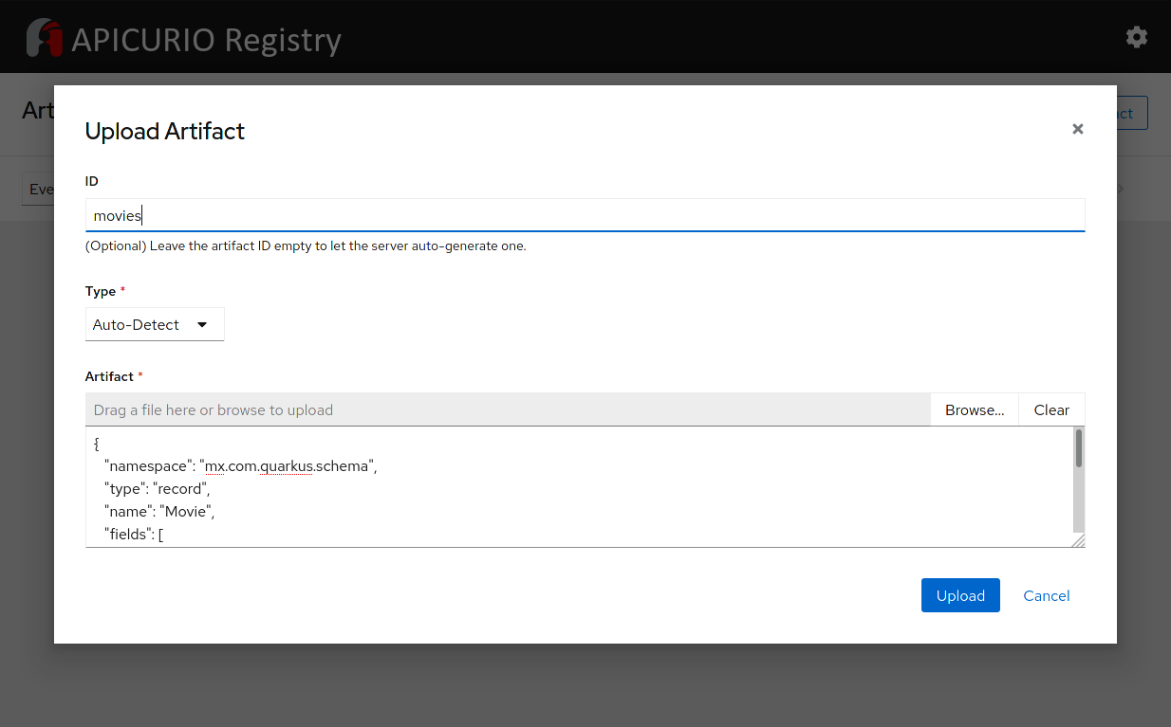Click the resize grip of the artifact editor
Screen dimensions: 1171x727
click(x=1078, y=540)
